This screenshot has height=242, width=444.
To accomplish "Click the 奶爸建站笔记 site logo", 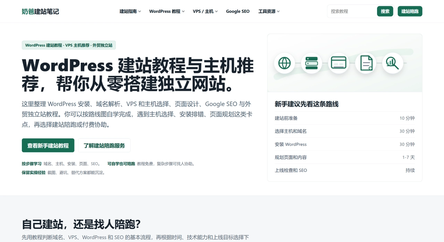I will point(40,11).
